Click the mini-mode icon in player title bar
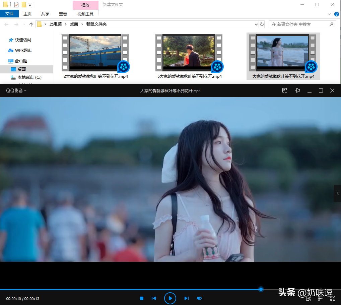The image size is (341, 305). click(x=285, y=90)
